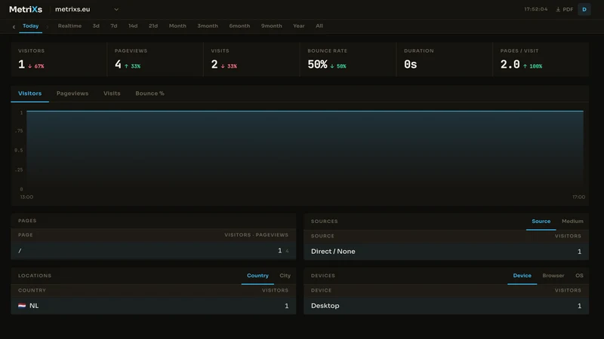Click the visitors chart area
Viewport: 604px width, 339px height.
click(x=305, y=150)
